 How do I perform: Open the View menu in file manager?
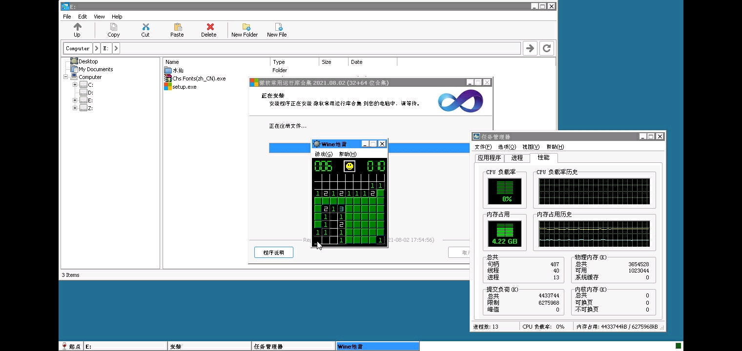(99, 17)
